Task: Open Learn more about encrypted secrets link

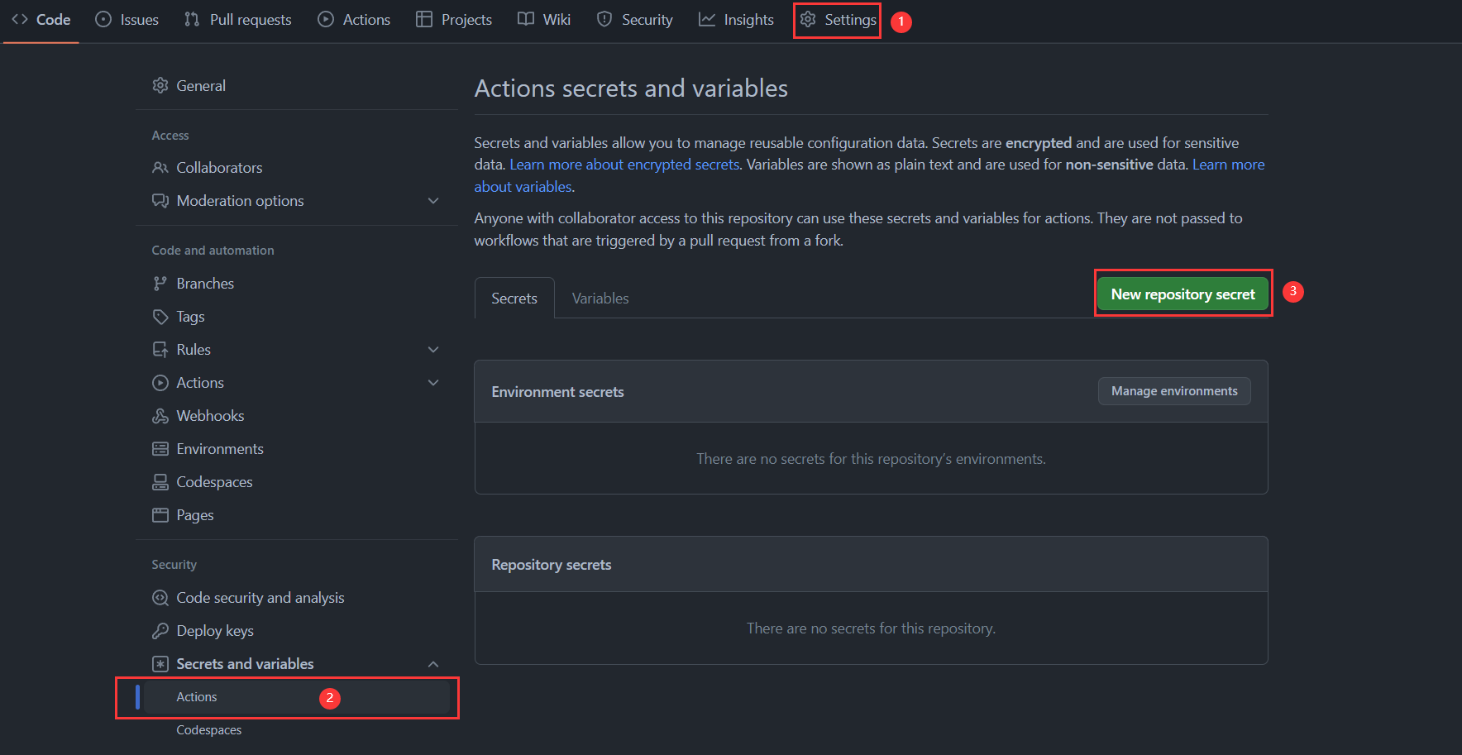Action: pyautogui.click(x=624, y=165)
